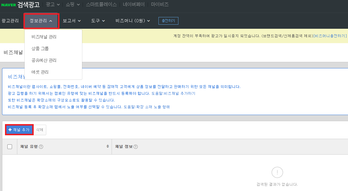
Task: Go to 마이비즈 link
Action: 160,4
